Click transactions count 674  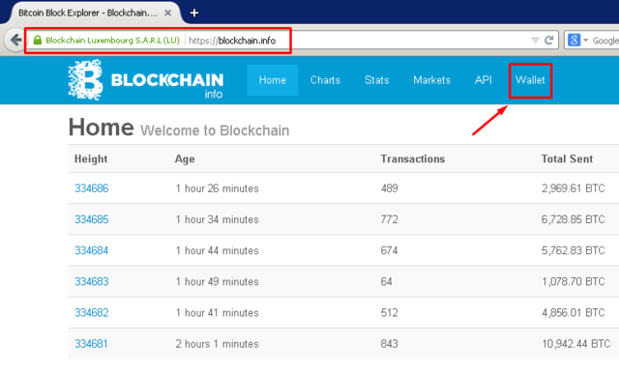(389, 251)
